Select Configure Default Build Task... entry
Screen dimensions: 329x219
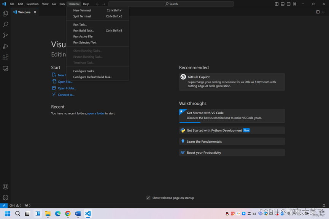[98, 77]
